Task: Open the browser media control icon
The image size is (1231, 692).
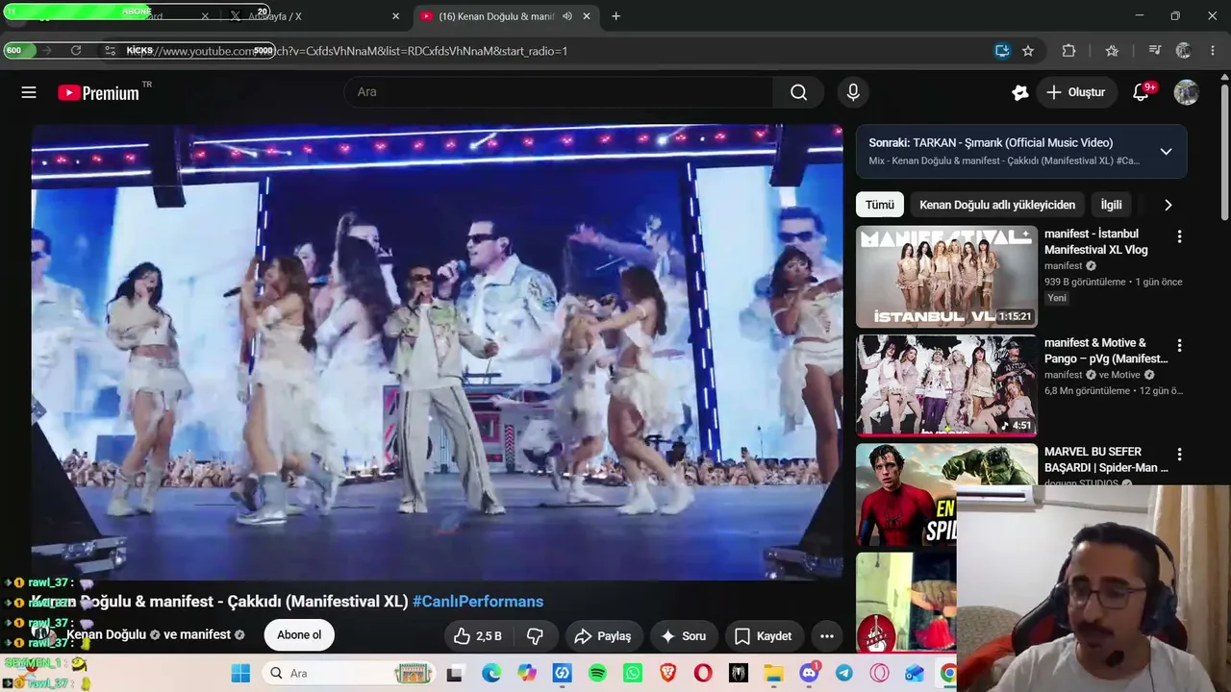Action: coord(1154,51)
